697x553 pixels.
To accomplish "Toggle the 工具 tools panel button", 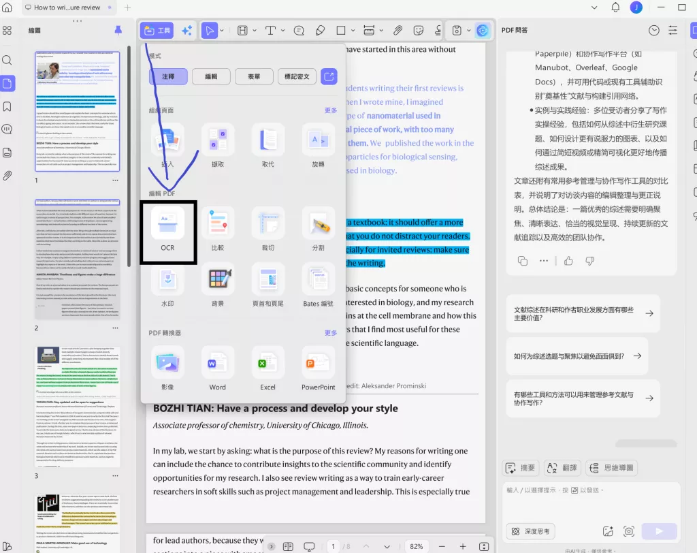I will pyautogui.click(x=157, y=30).
